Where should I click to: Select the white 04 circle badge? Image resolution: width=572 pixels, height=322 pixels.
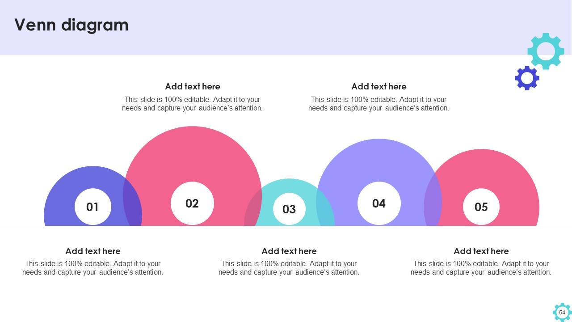tap(379, 203)
